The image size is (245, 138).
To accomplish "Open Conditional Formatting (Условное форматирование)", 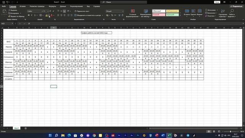I will (133, 13).
